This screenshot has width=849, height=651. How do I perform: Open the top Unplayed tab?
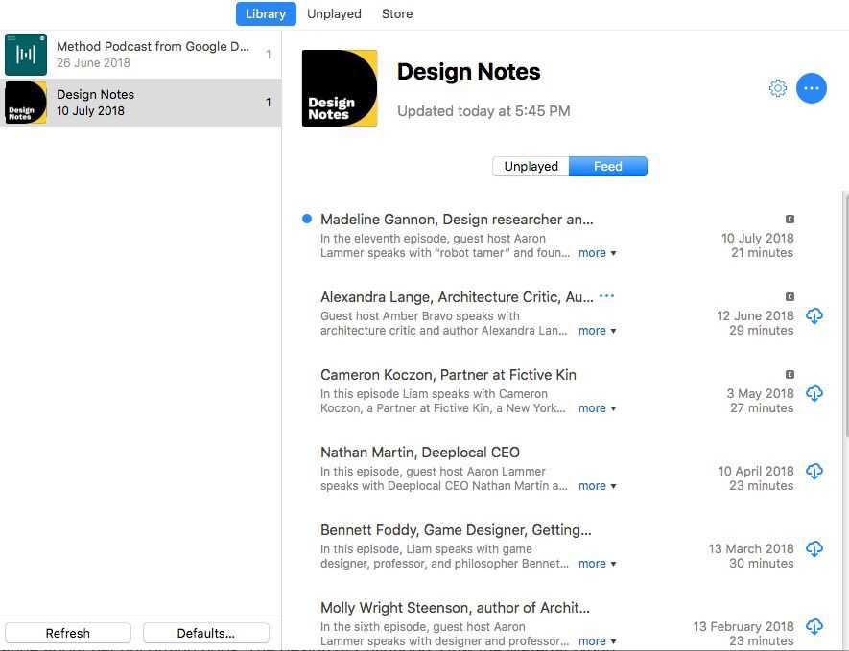(x=334, y=14)
